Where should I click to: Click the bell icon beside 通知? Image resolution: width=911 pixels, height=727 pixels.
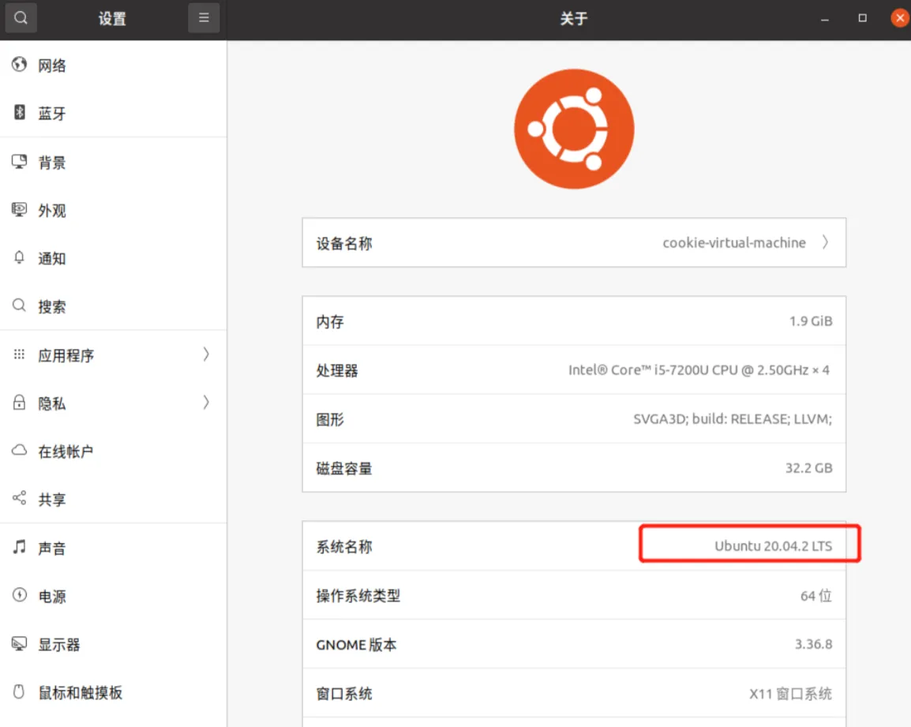(x=19, y=257)
